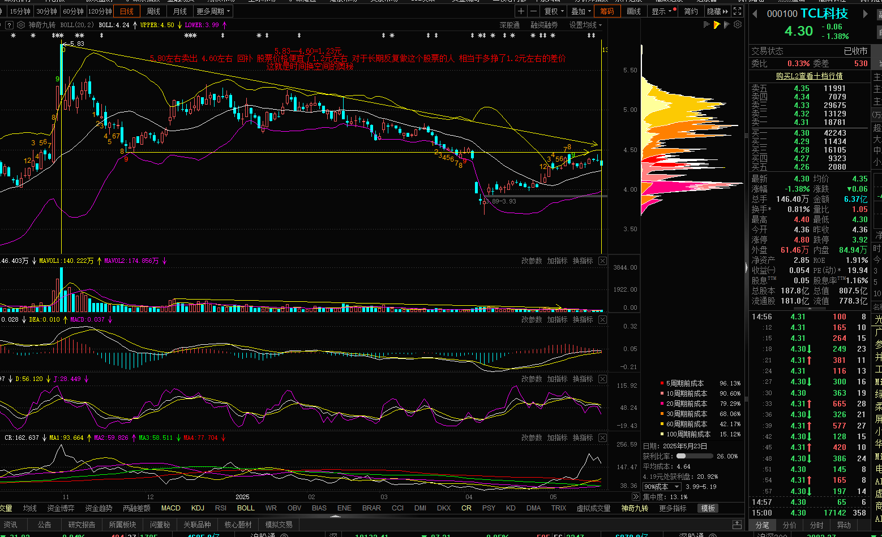
Task: Select gray flame chip view icon
Action: pyautogui.click(x=727, y=25)
